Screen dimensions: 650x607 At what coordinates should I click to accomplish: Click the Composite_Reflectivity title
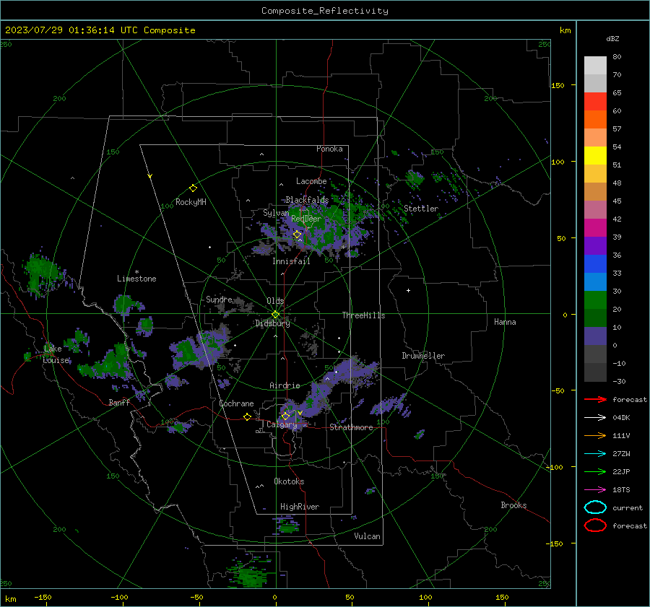point(325,11)
